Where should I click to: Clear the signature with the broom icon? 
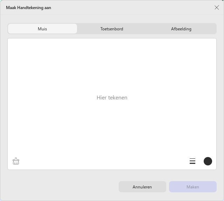point(16,161)
